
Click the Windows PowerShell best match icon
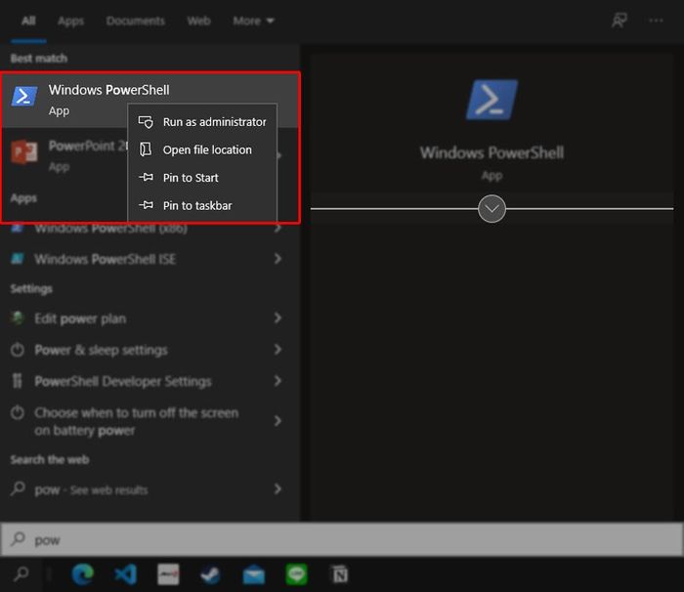(24, 97)
